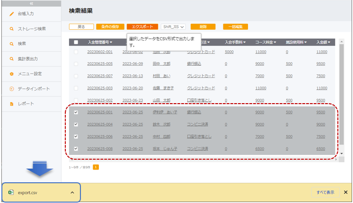
Task: Sort by コース料金 column header
Action: 265,42
